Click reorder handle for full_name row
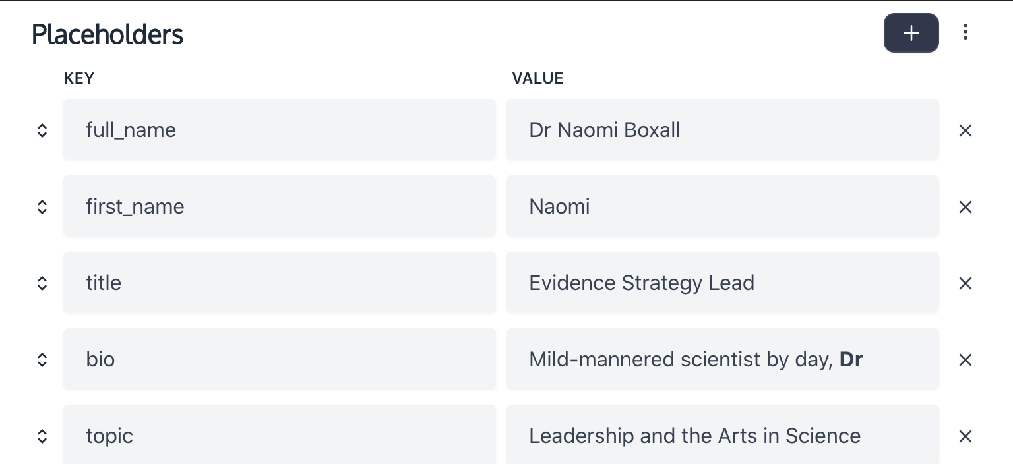This screenshot has height=464, width=1013. (x=42, y=130)
